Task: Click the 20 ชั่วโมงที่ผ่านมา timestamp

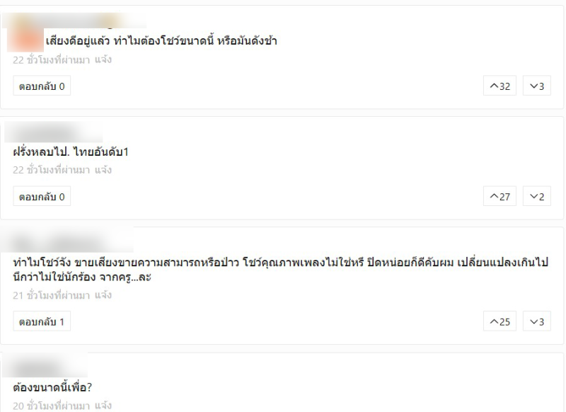Action: (51, 406)
